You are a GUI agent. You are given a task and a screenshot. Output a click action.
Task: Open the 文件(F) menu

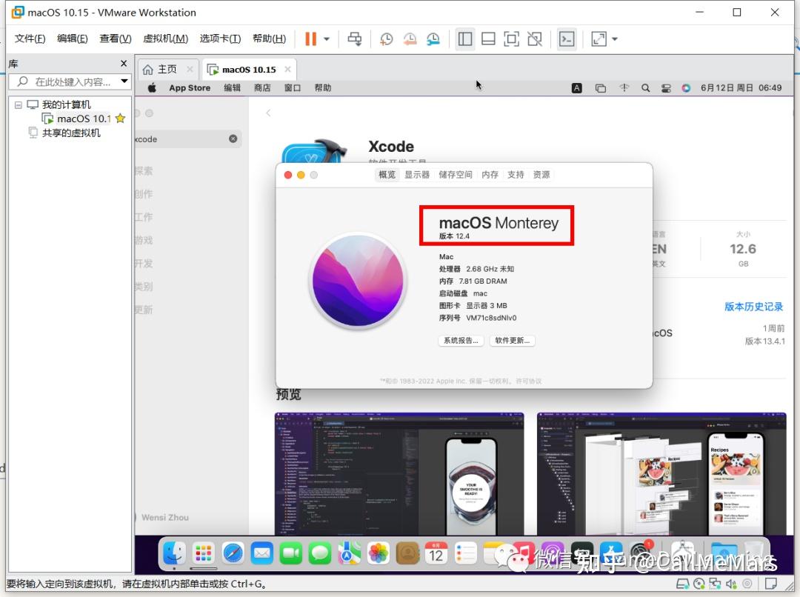[30, 39]
